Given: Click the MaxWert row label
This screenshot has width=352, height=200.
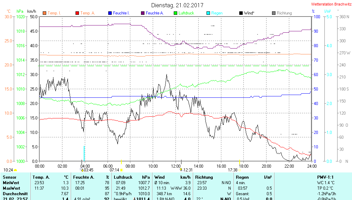Looking at the screenshot, I should [11, 188].
